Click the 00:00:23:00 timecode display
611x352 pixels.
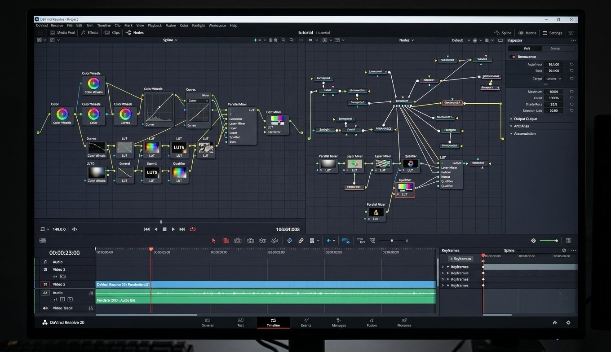(64, 253)
